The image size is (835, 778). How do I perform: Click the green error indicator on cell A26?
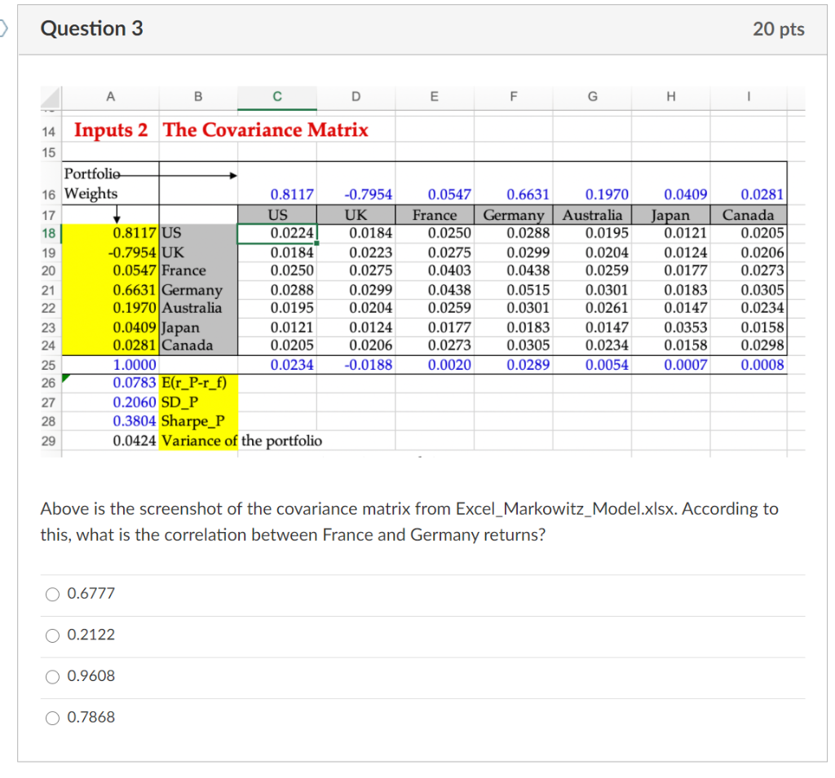[67, 376]
